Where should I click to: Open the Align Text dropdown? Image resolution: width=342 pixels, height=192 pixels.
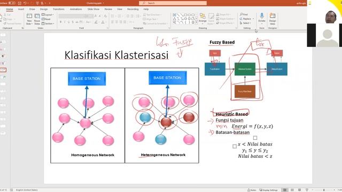pyautogui.click(x=150, y=19)
